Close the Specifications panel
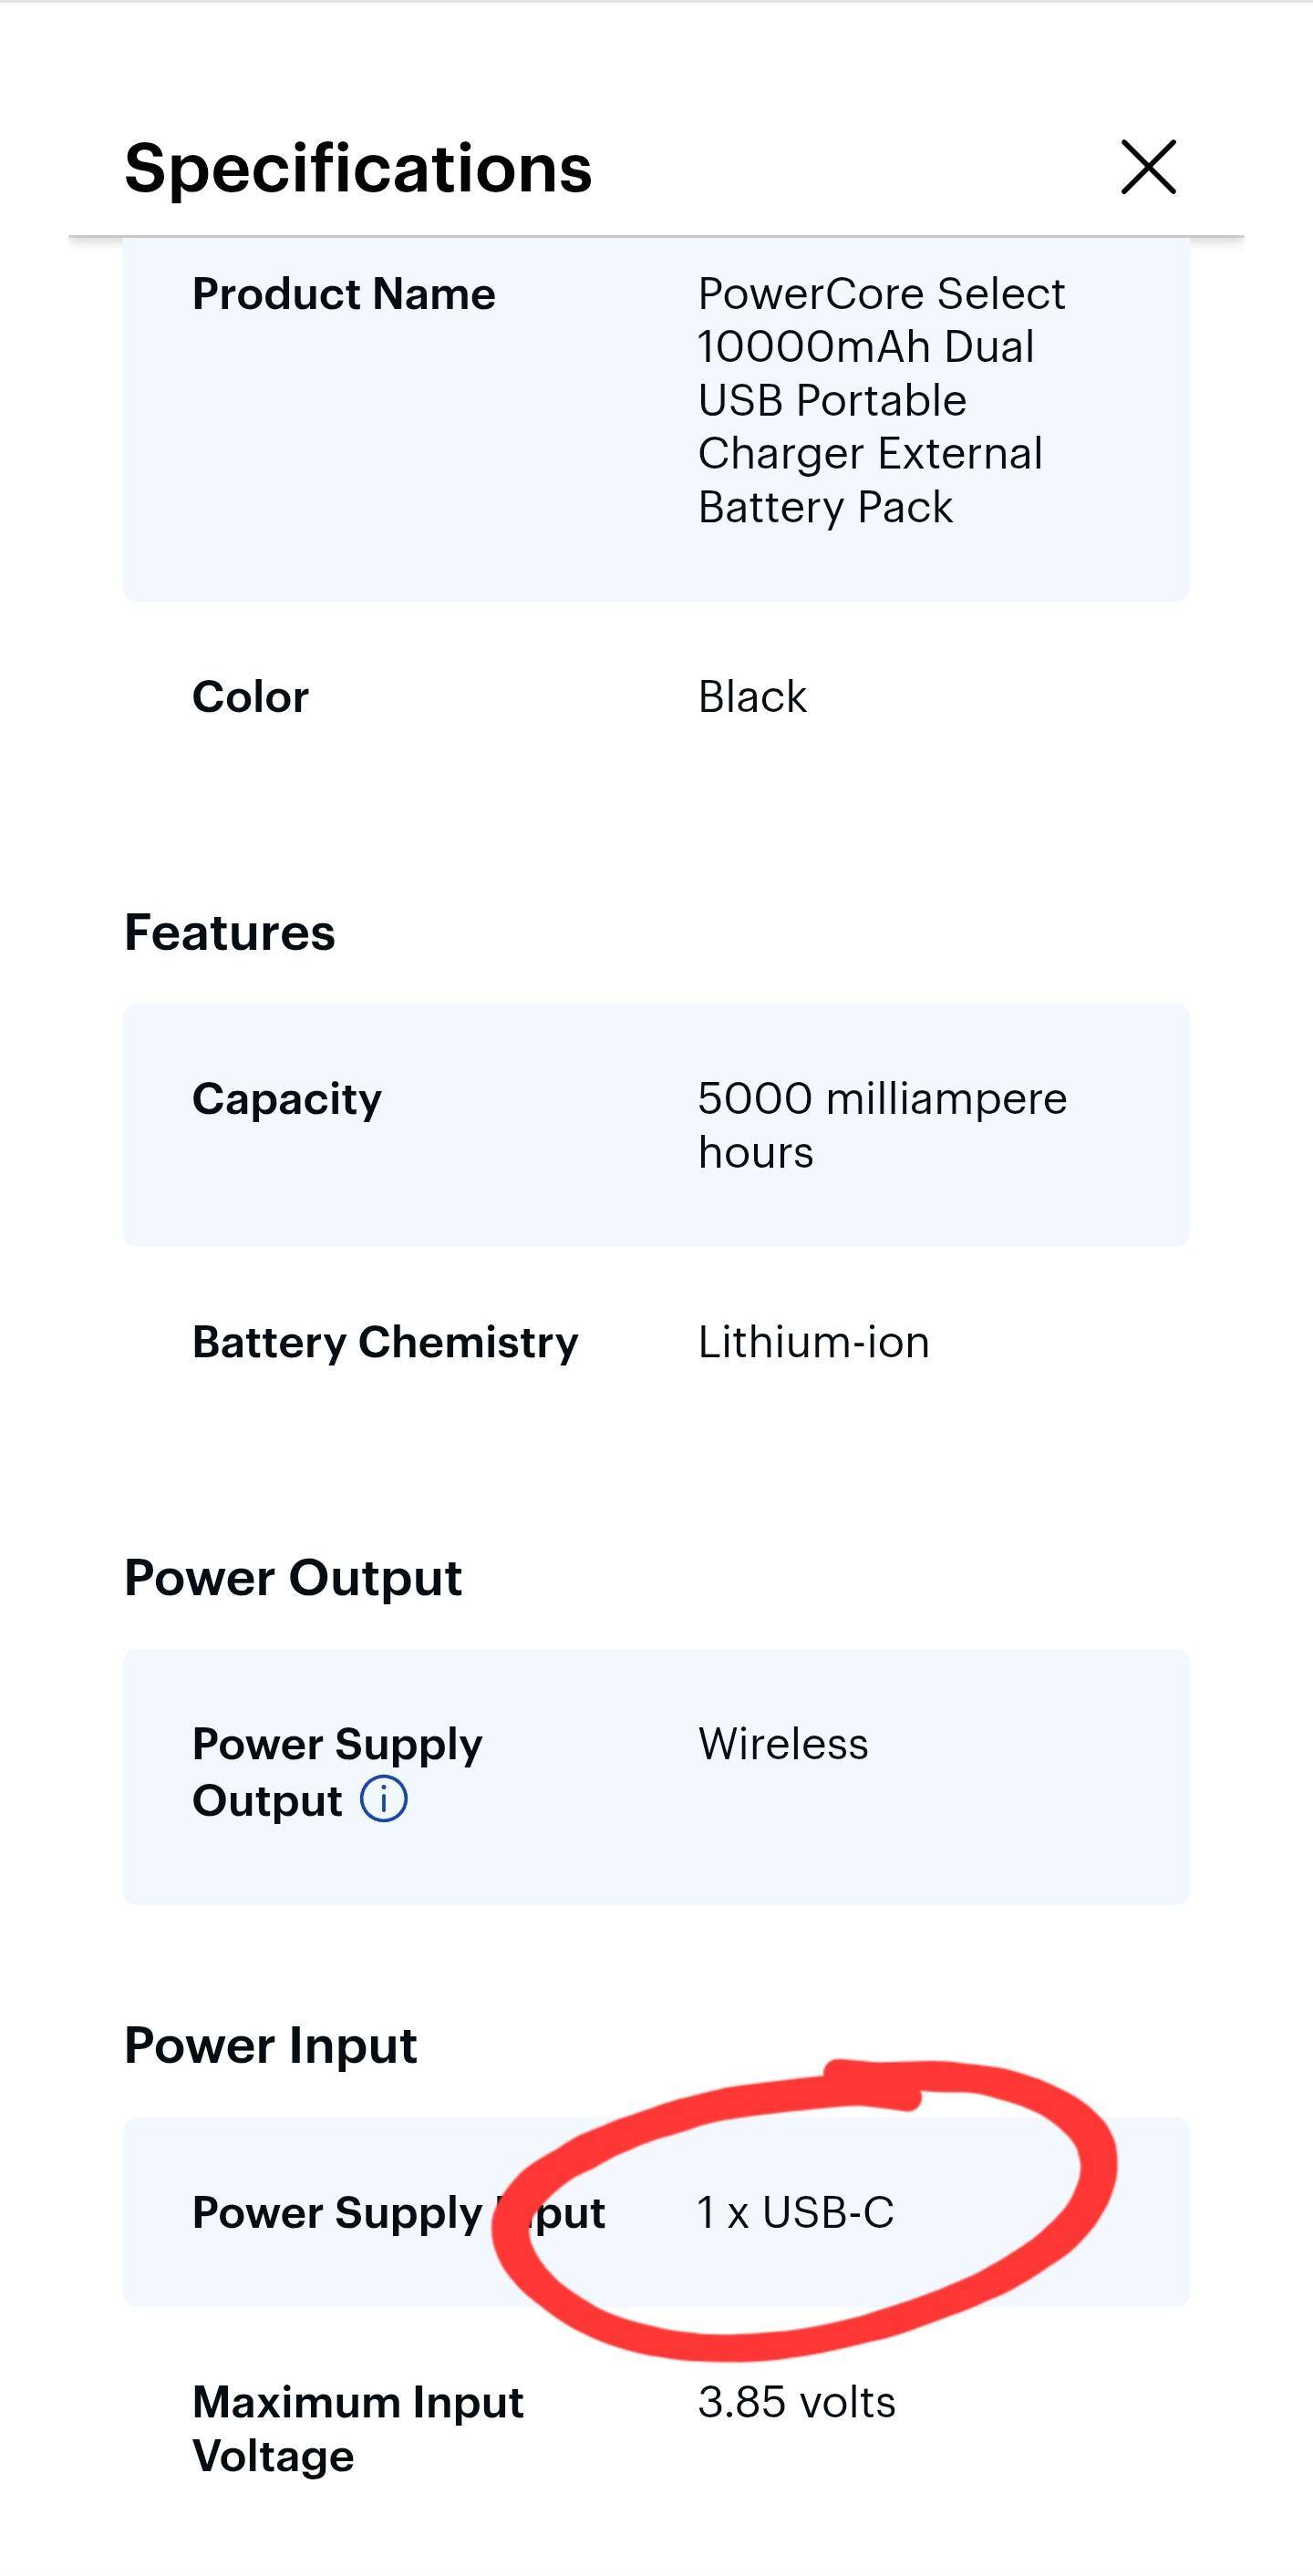Screen dimensions: 1313x2576 tap(1148, 167)
